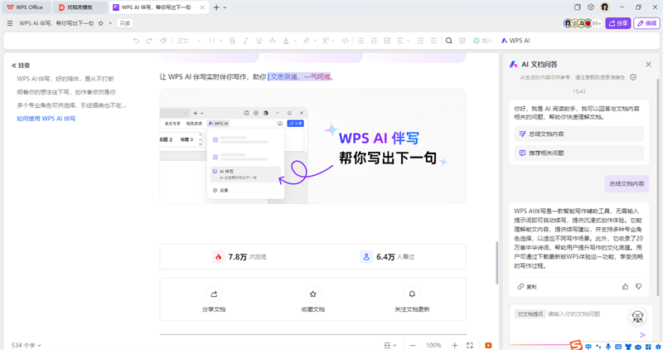Click 推荐相关问题 suggestion
This screenshot has height=350, width=663.
click(578, 153)
